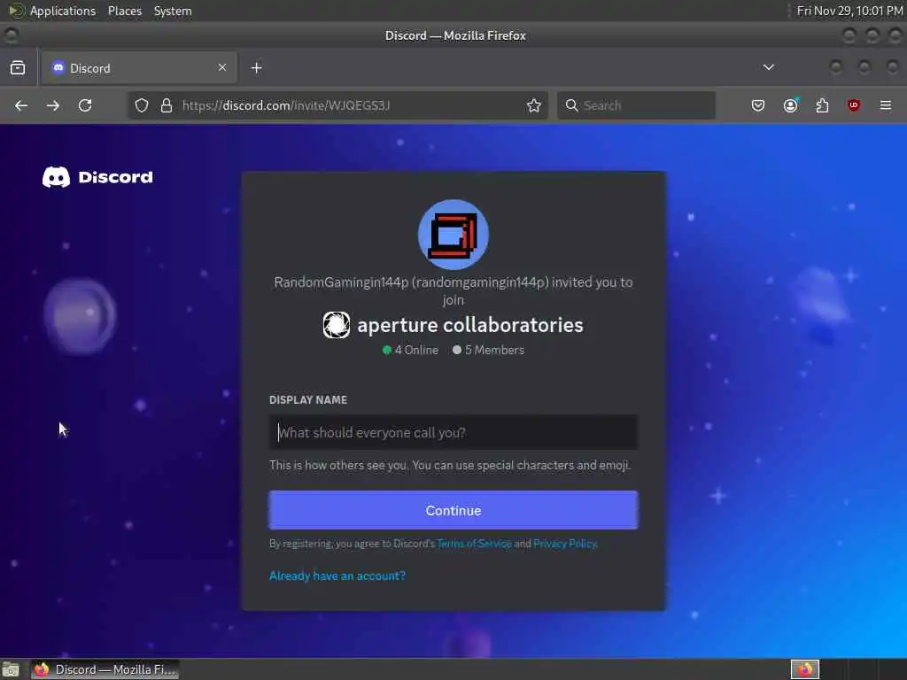Open the Firefox account icon
Viewport: 907px width, 680px height.
coord(790,105)
